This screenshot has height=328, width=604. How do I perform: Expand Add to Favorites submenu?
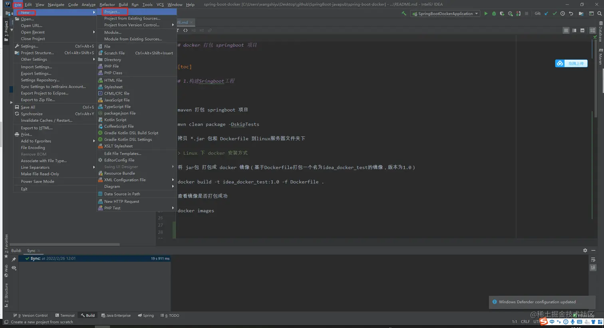point(54,141)
